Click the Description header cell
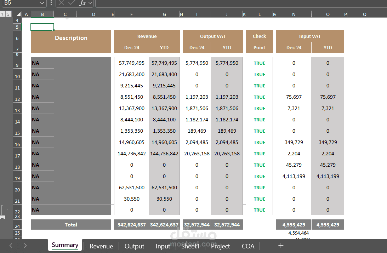 (71, 41)
